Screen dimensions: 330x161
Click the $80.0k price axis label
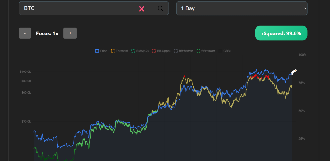(x=26, y=81)
